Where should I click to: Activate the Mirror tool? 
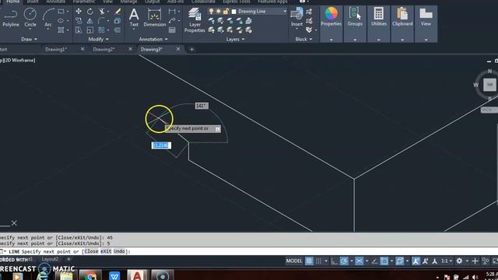90,21
